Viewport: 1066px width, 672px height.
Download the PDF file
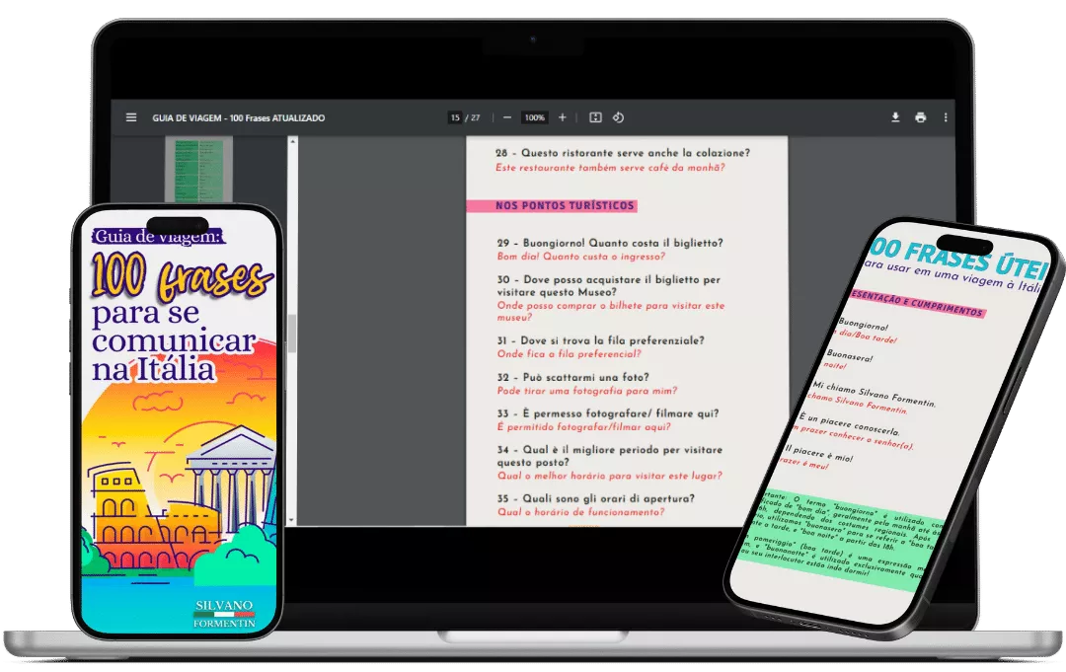point(895,117)
